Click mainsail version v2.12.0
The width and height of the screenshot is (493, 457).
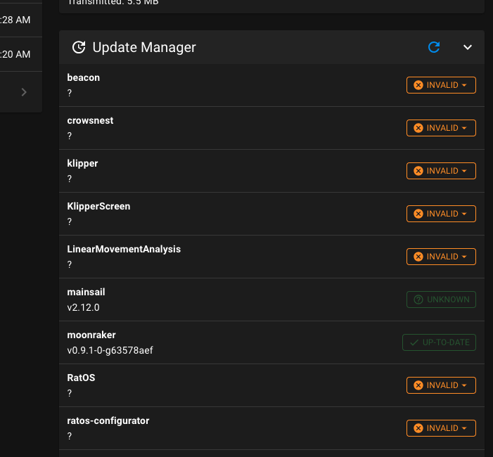(83, 307)
